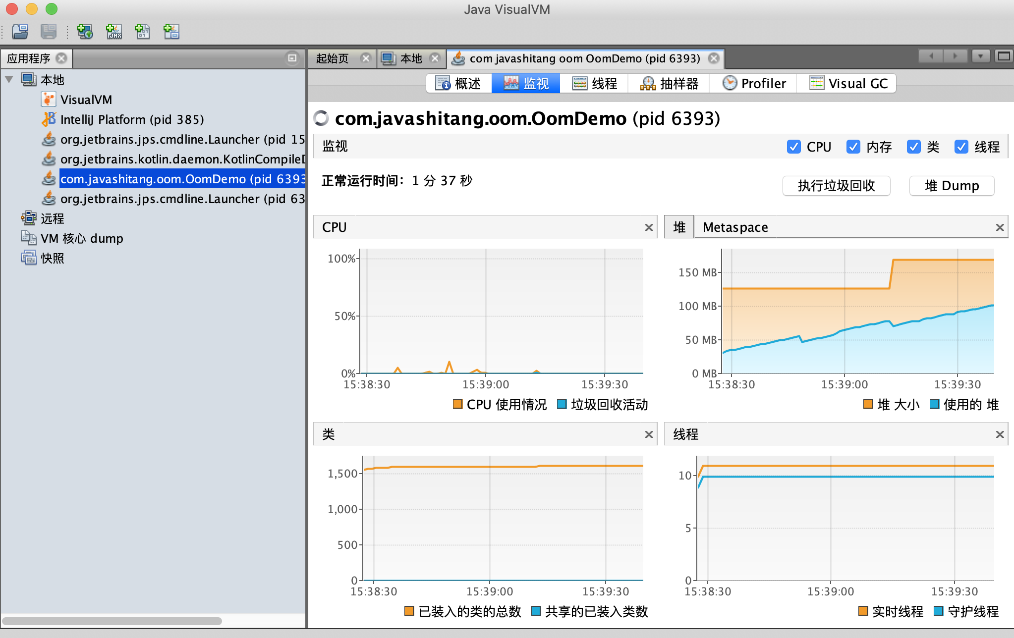Minimize the 应用程序 side panel
This screenshot has height=638, width=1014.
(292, 58)
